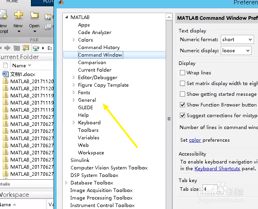Expand the Fonts tree node

(x=74, y=93)
